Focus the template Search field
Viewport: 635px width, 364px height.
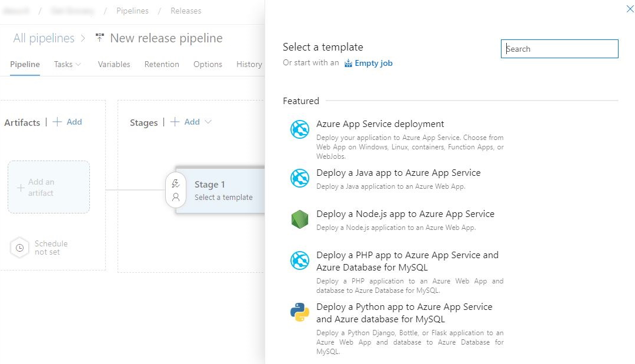point(559,49)
